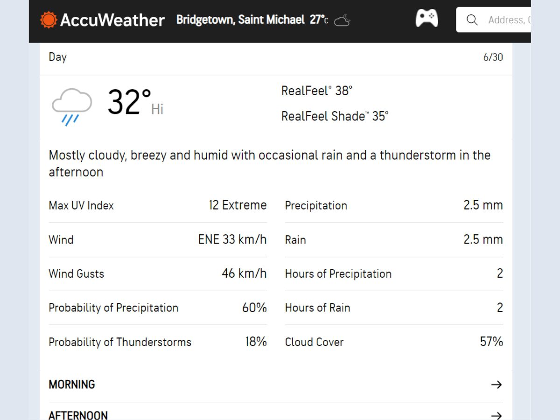Click the search magnifier icon
Screen dimensions: 560x420
click(472, 20)
